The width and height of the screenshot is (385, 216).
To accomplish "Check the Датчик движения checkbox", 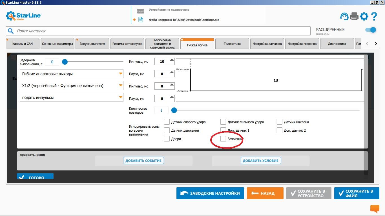I will pyautogui.click(x=167, y=130).
